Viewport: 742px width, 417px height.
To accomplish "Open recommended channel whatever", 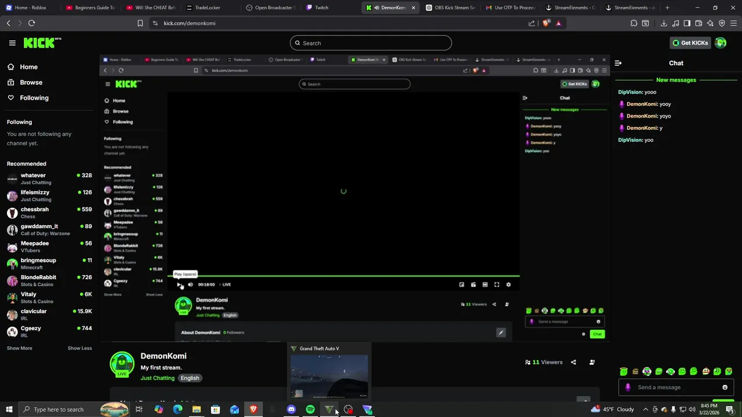I will (x=49, y=178).
